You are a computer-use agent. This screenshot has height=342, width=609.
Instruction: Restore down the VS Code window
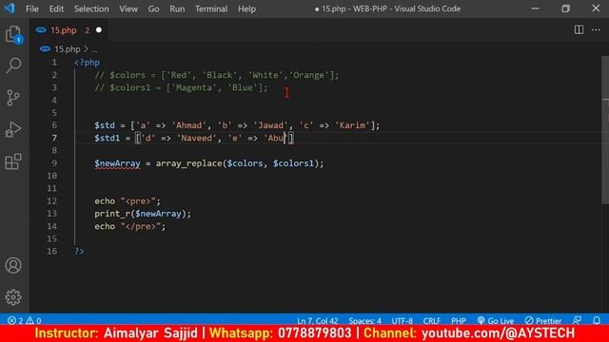tap(565, 9)
